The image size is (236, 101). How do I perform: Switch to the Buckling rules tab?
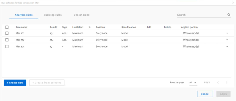(53, 15)
